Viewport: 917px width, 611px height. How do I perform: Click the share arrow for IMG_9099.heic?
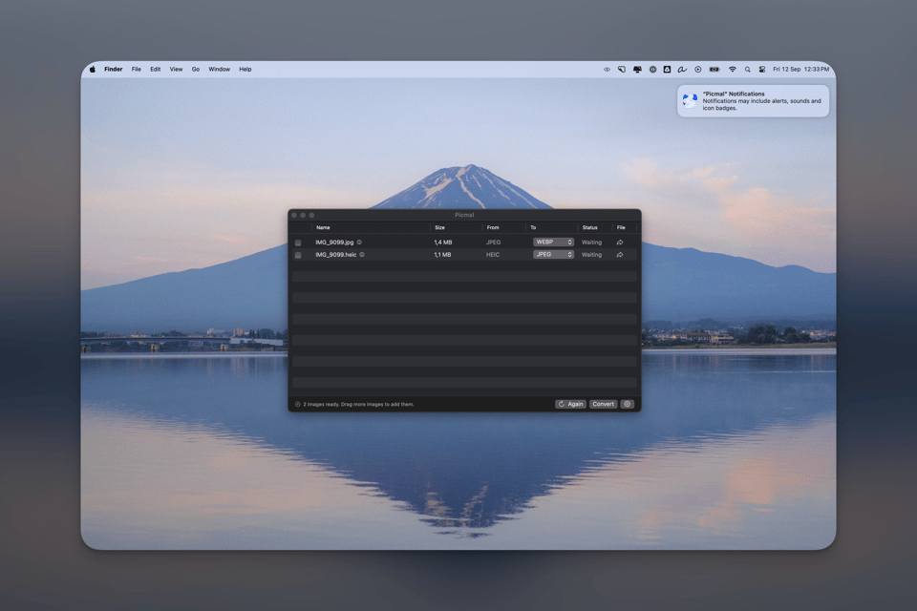tap(620, 255)
